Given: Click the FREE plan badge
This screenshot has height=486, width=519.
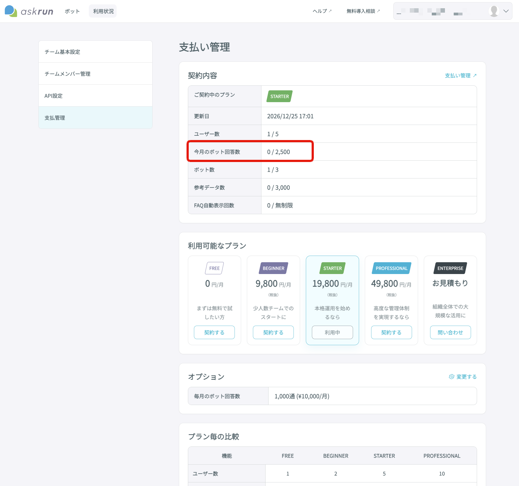Looking at the screenshot, I should coord(215,268).
